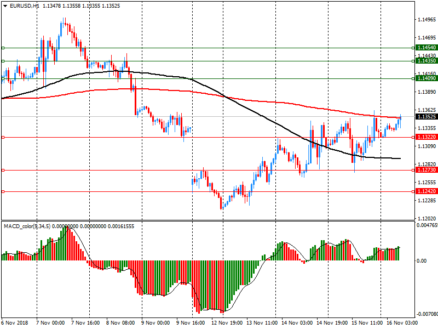Screen dimensions: 438x329
Task: Click the red 1.12730 price level tag
Action: 425,170
